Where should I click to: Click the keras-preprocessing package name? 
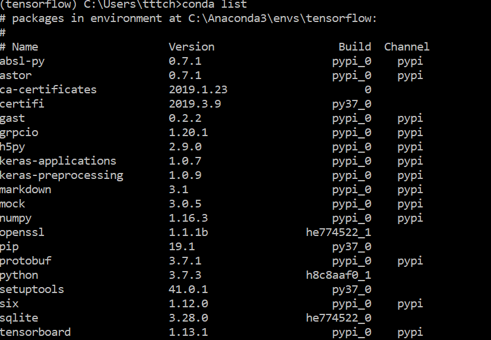(x=62, y=176)
